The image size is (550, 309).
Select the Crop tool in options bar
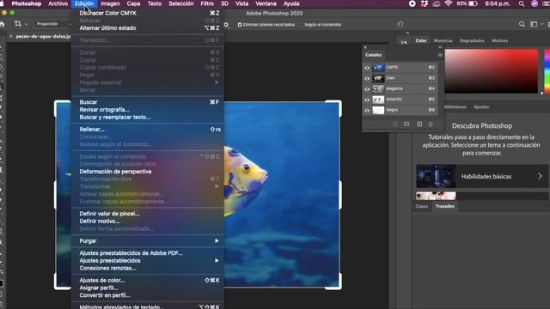tap(17, 24)
